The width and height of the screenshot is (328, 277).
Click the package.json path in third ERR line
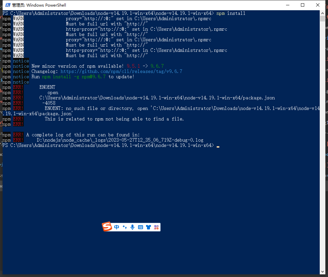157,98
